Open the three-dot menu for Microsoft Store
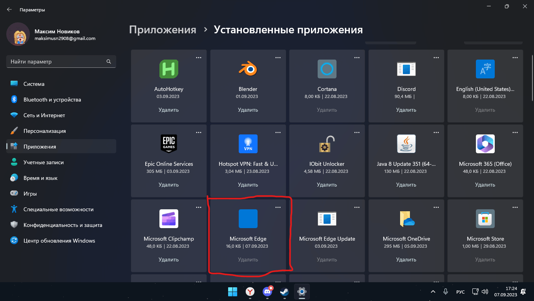The image size is (534, 301). [x=515, y=207]
